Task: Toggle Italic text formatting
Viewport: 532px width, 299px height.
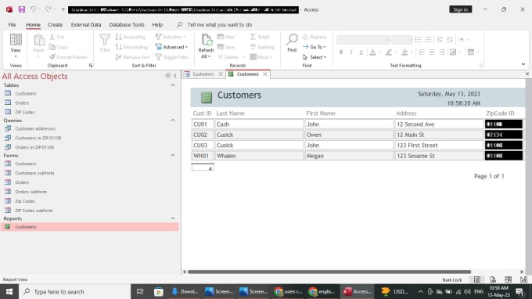Action: tap(351, 52)
